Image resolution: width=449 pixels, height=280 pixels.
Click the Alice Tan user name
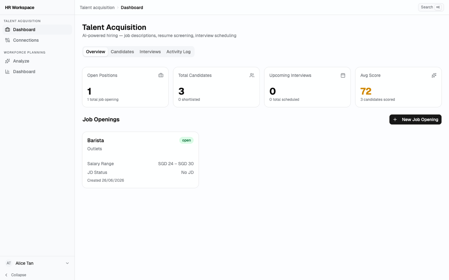pos(25,263)
